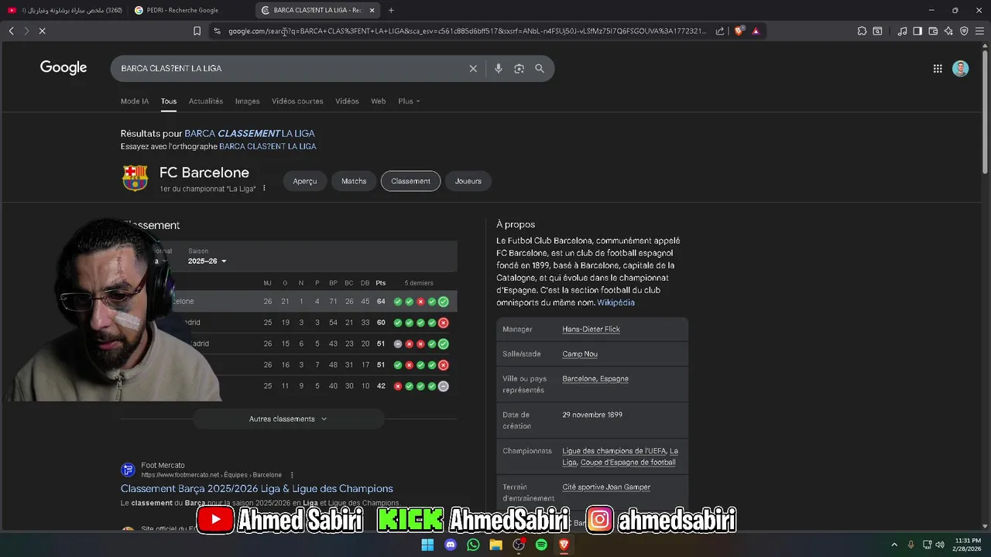Expand the Plus search filters dropdown

click(x=409, y=101)
